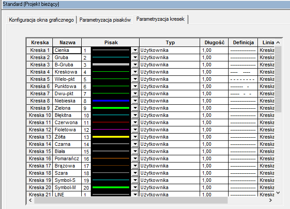Click the dotted definition cell of Kreska 5
This screenshot has width=290, height=209.
point(243,79)
